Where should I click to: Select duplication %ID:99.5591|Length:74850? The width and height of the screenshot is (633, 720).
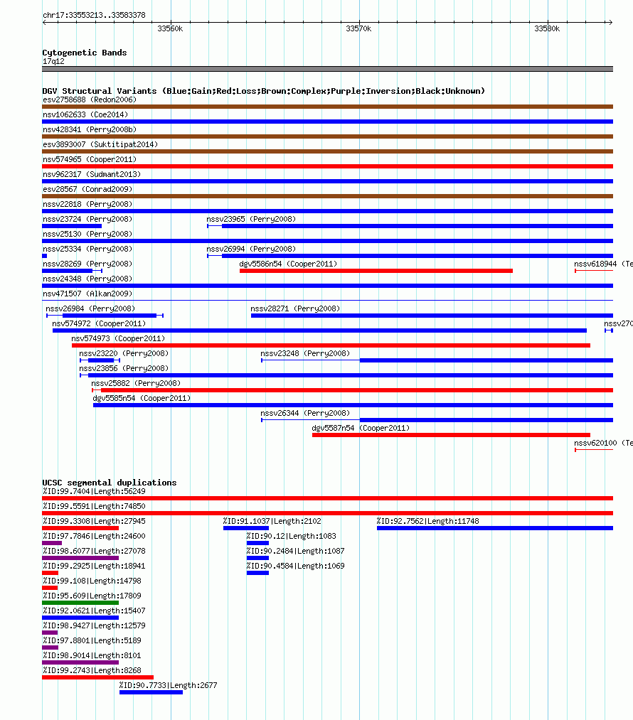(328, 513)
